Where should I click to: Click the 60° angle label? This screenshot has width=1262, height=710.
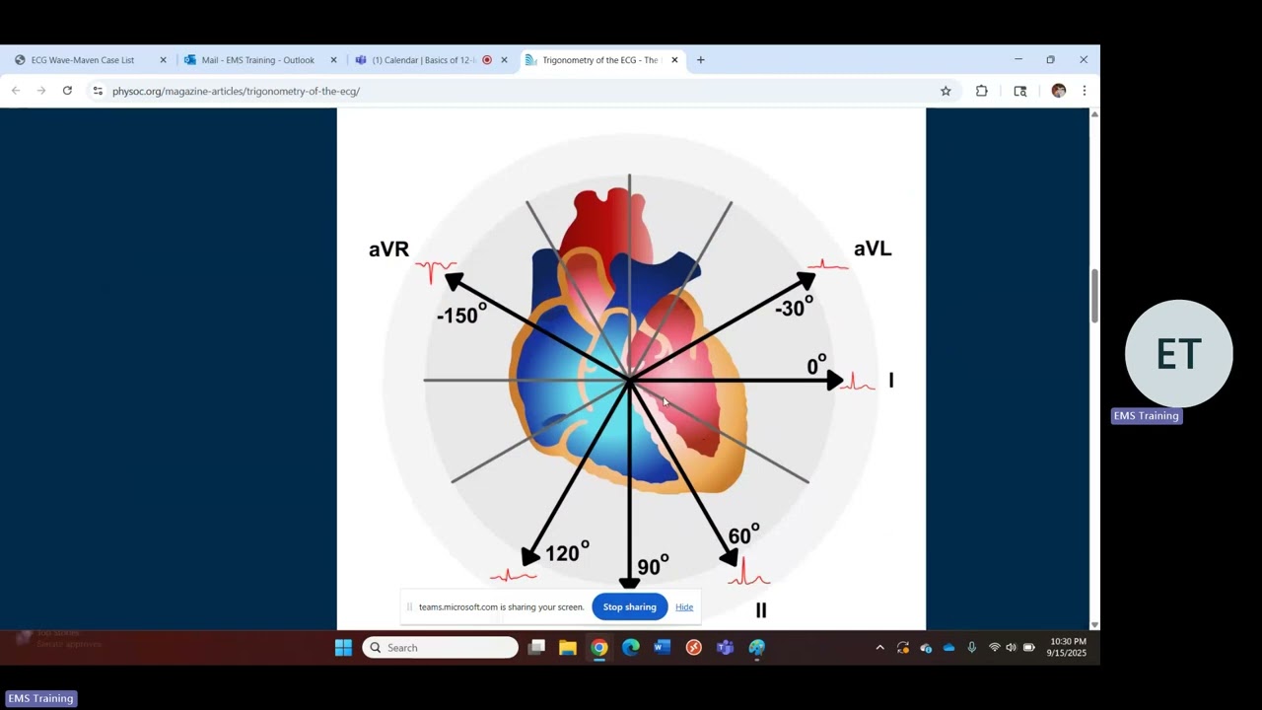click(744, 535)
